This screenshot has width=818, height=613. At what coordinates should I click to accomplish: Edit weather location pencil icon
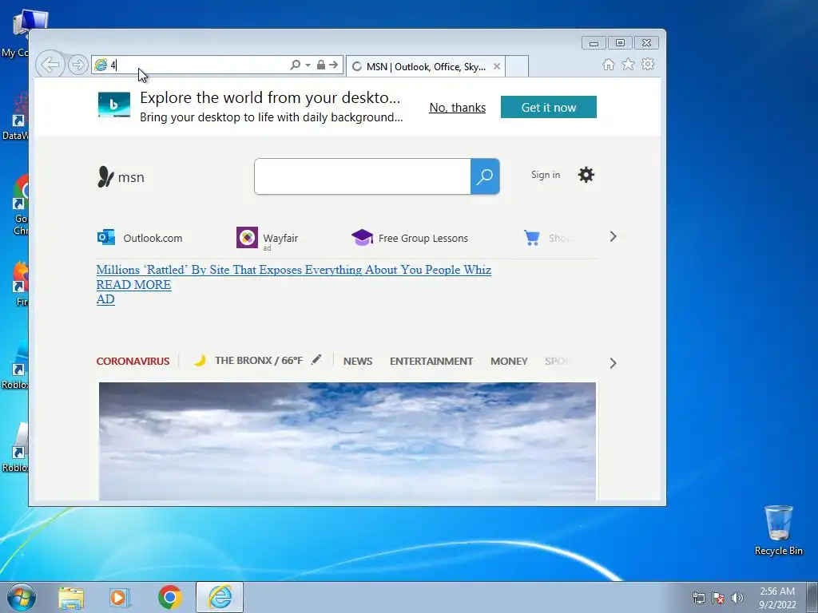pyautogui.click(x=316, y=360)
